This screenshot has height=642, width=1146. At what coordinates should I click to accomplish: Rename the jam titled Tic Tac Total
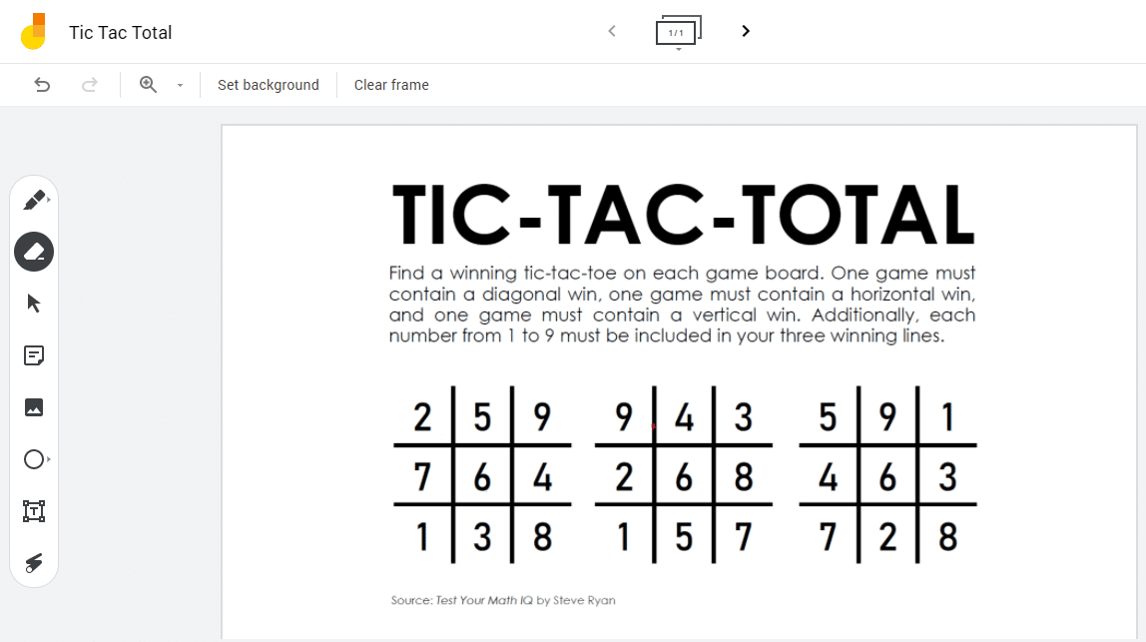(120, 32)
